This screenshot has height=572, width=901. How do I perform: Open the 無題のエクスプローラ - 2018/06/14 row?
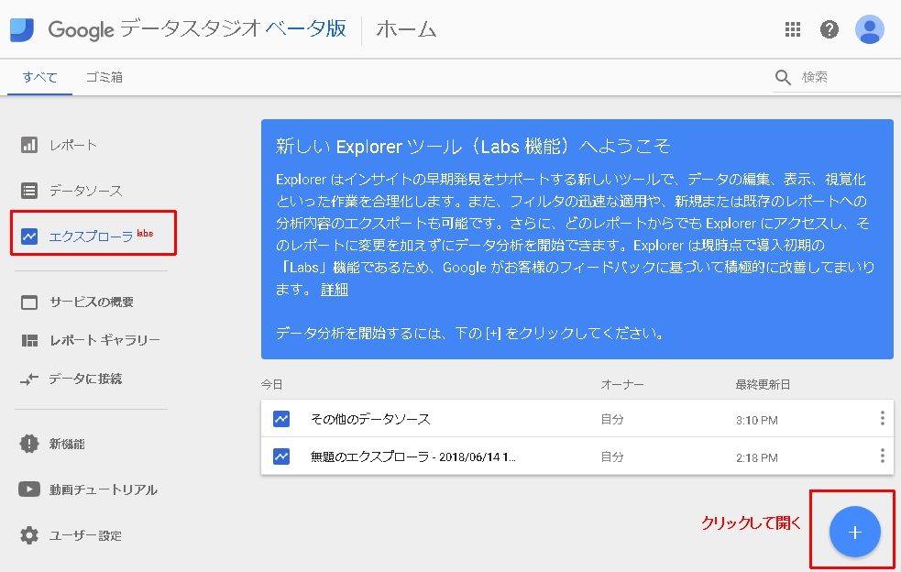tap(577, 456)
